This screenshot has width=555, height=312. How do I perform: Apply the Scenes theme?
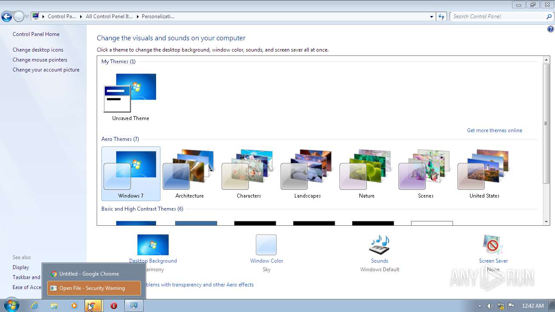pyautogui.click(x=425, y=174)
